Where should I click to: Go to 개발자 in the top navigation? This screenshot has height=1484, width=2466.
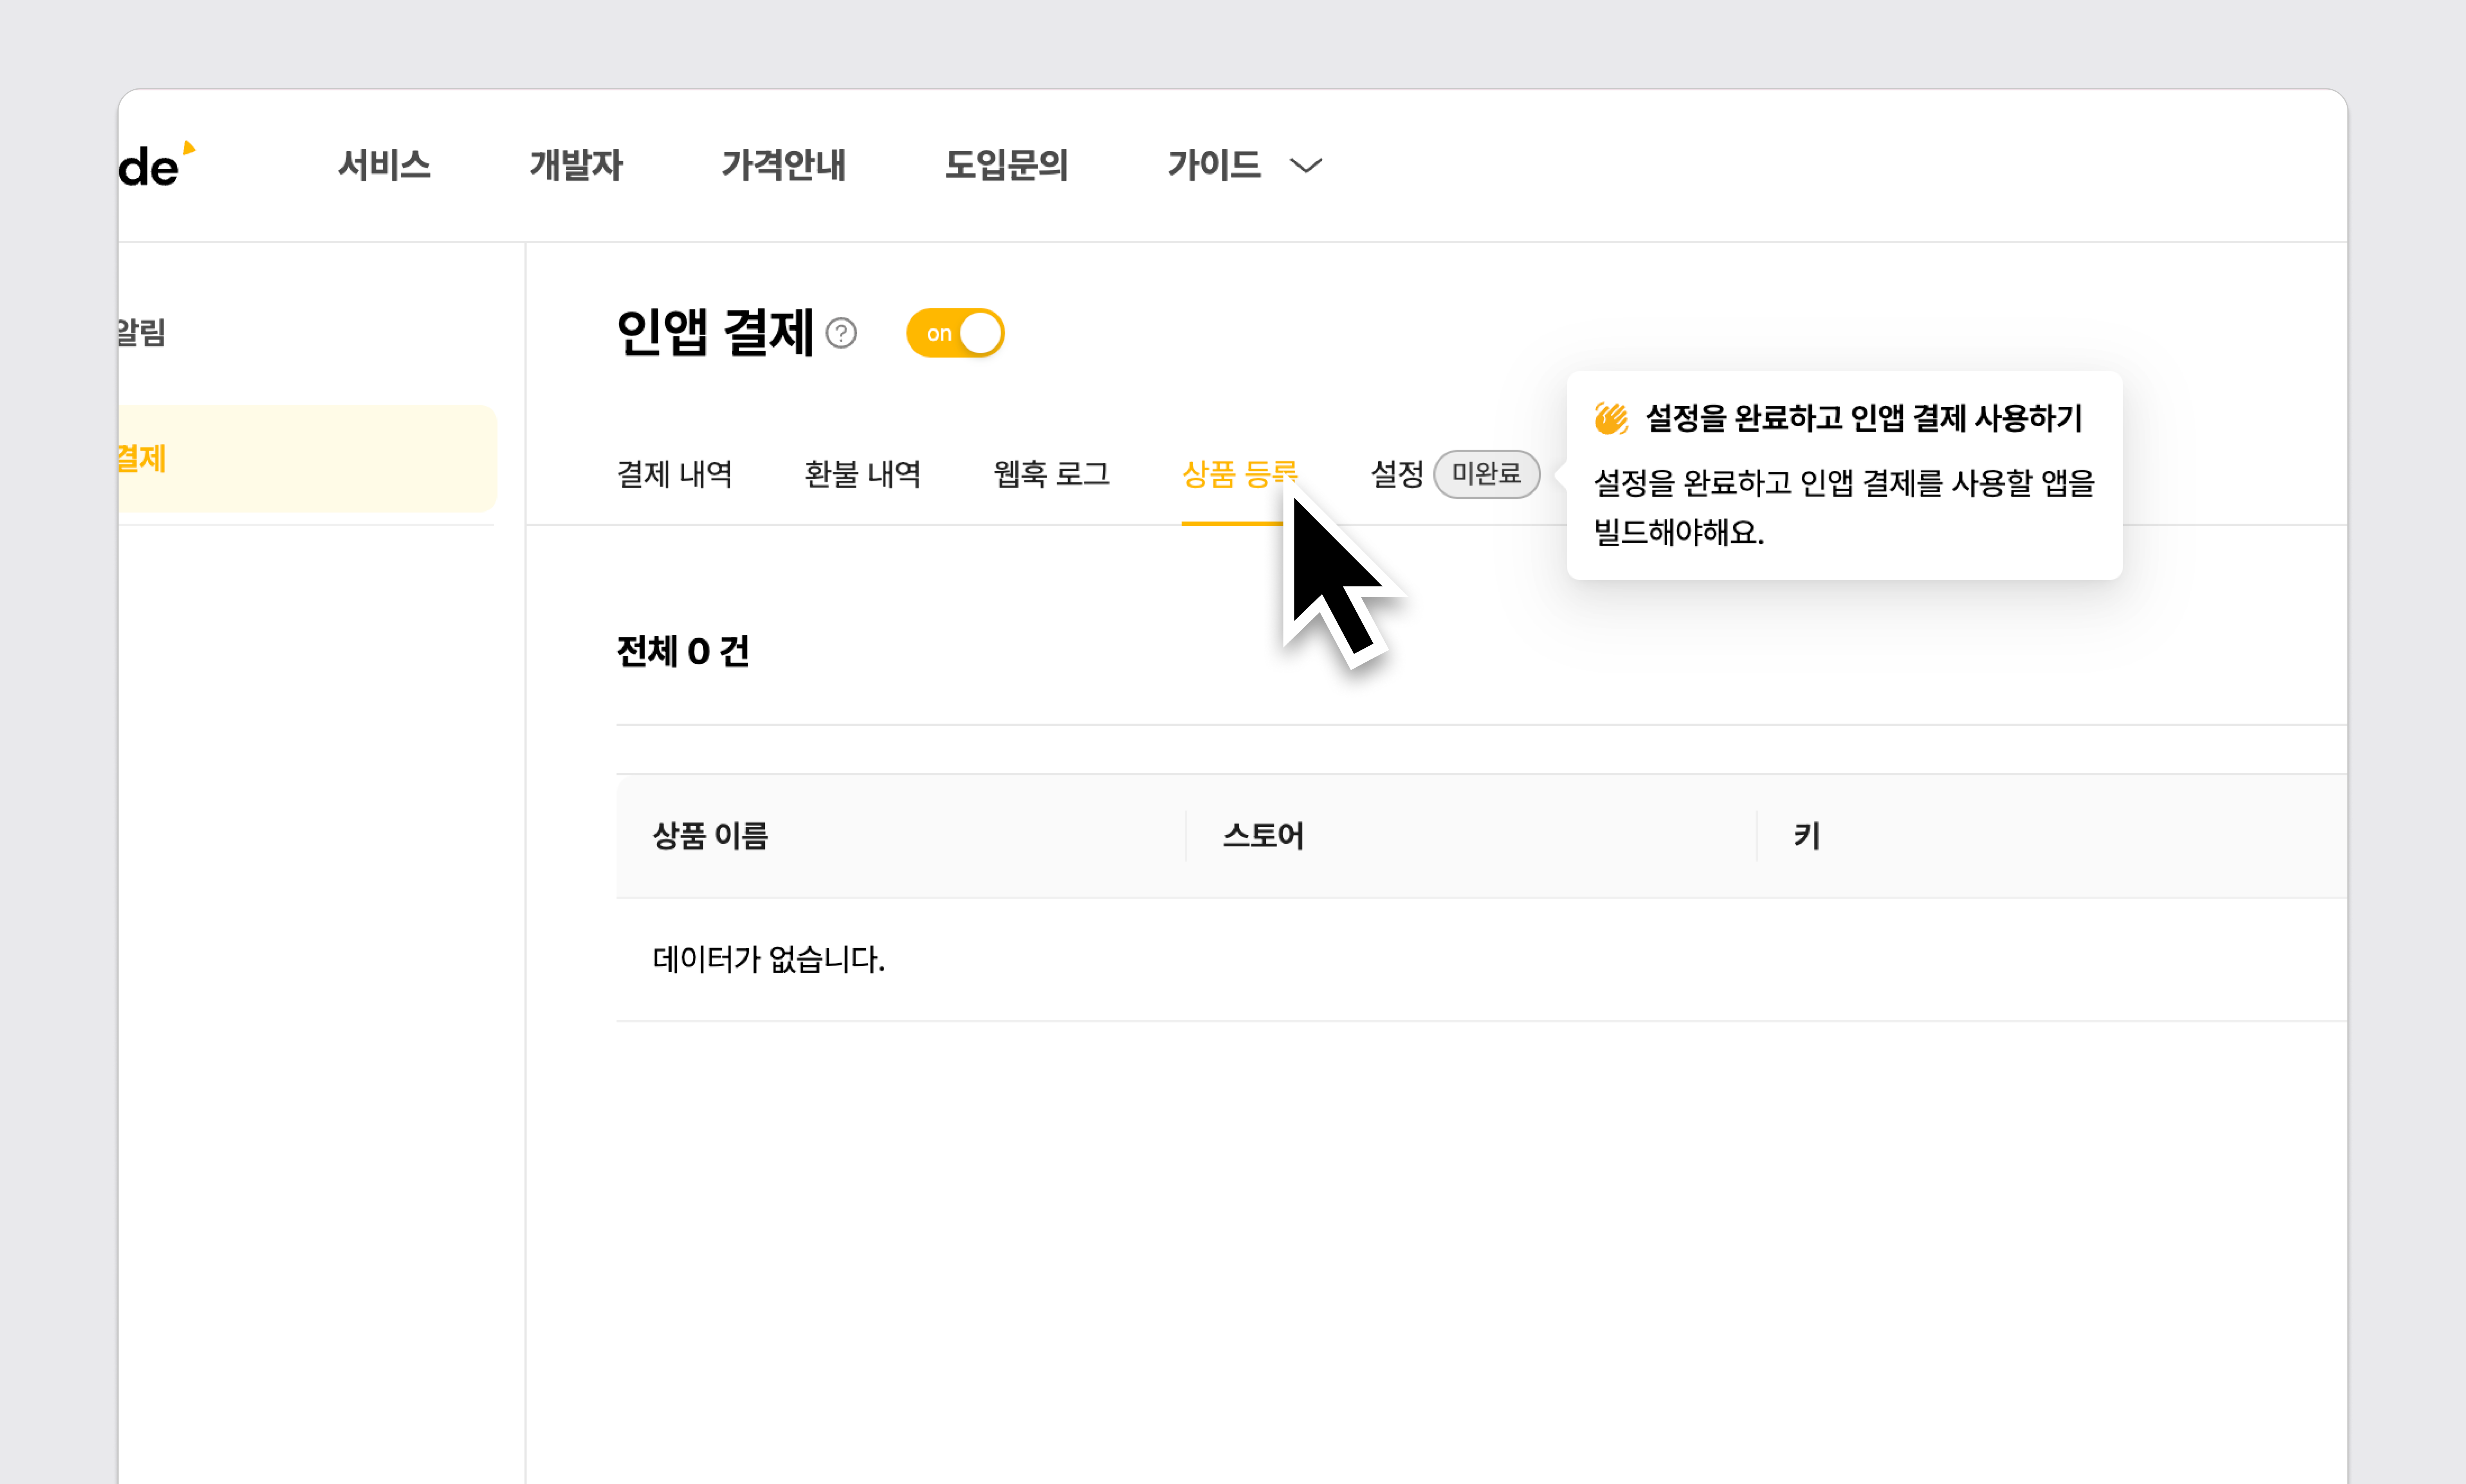[x=576, y=166]
